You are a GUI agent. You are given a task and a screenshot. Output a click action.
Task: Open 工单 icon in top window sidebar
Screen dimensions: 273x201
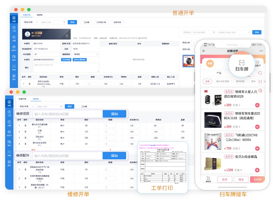tap(14, 29)
